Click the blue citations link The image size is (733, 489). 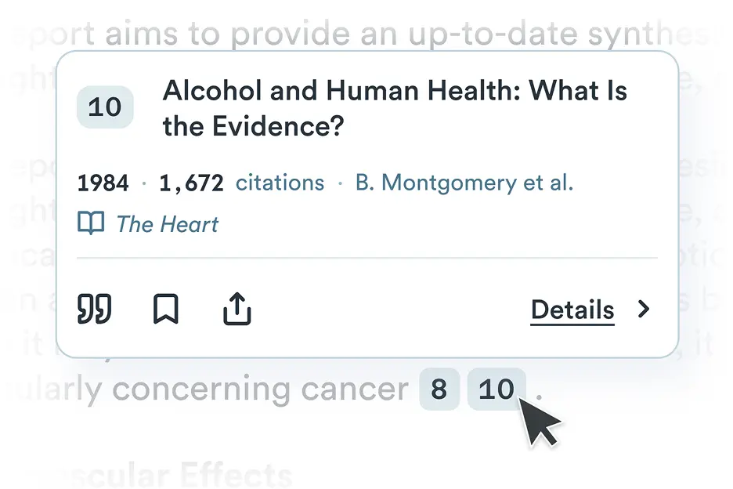(x=280, y=183)
